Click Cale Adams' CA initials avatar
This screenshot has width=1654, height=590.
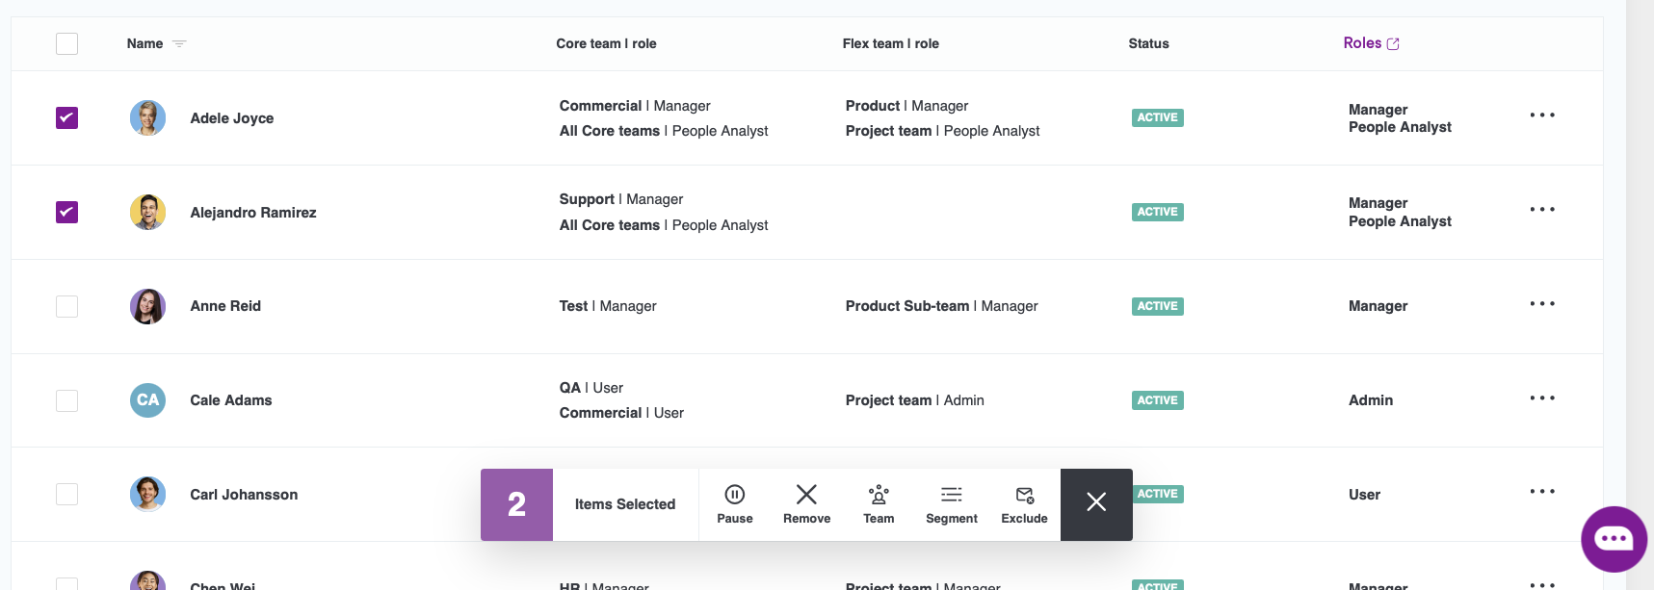(147, 400)
